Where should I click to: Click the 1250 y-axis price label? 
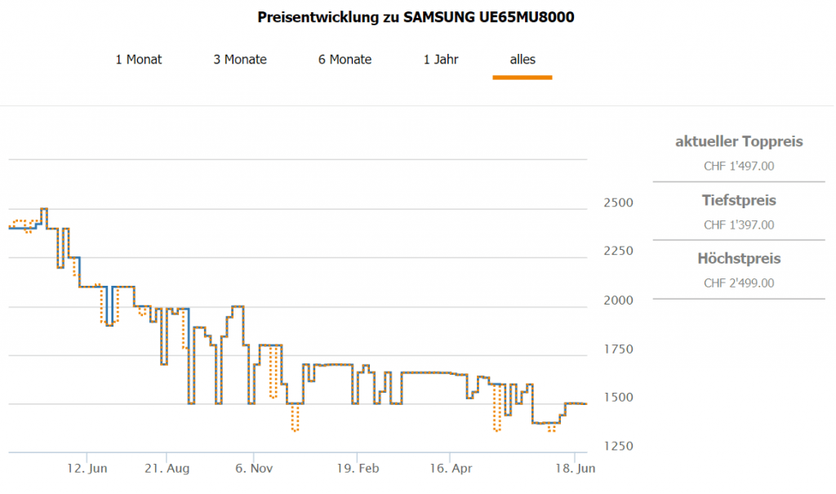[619, 446]
